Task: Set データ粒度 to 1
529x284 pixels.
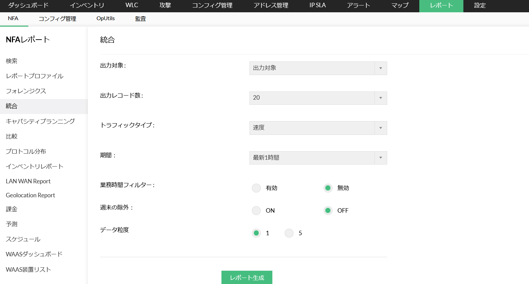Action: point(256,233)
